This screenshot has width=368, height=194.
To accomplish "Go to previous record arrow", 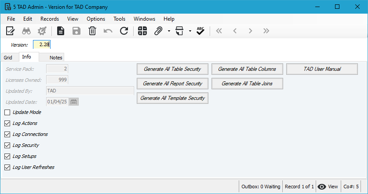I will pos(235,31).
